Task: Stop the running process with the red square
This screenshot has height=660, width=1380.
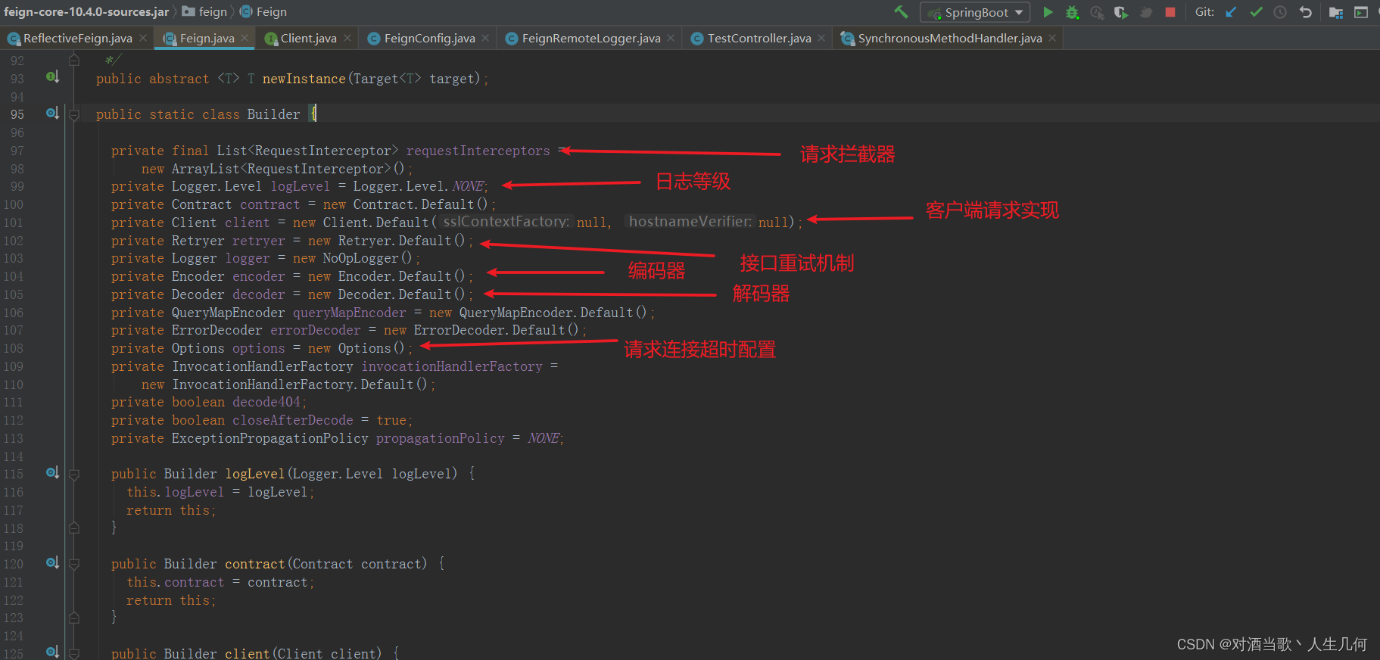Action: 1170,12
